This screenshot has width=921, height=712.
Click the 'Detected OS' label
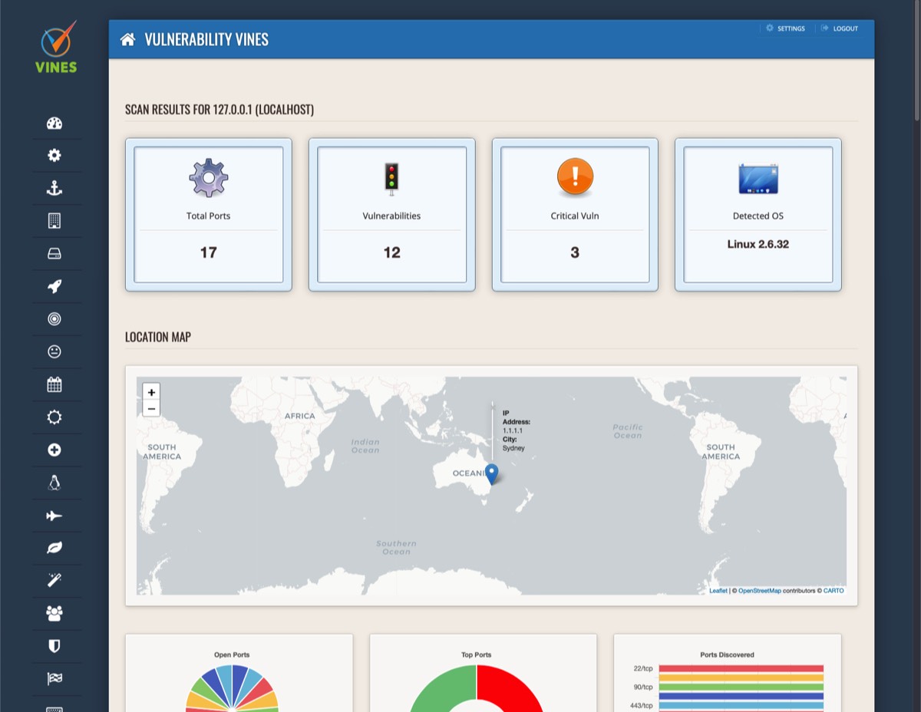pyautogui.click(x=758, y=216)
